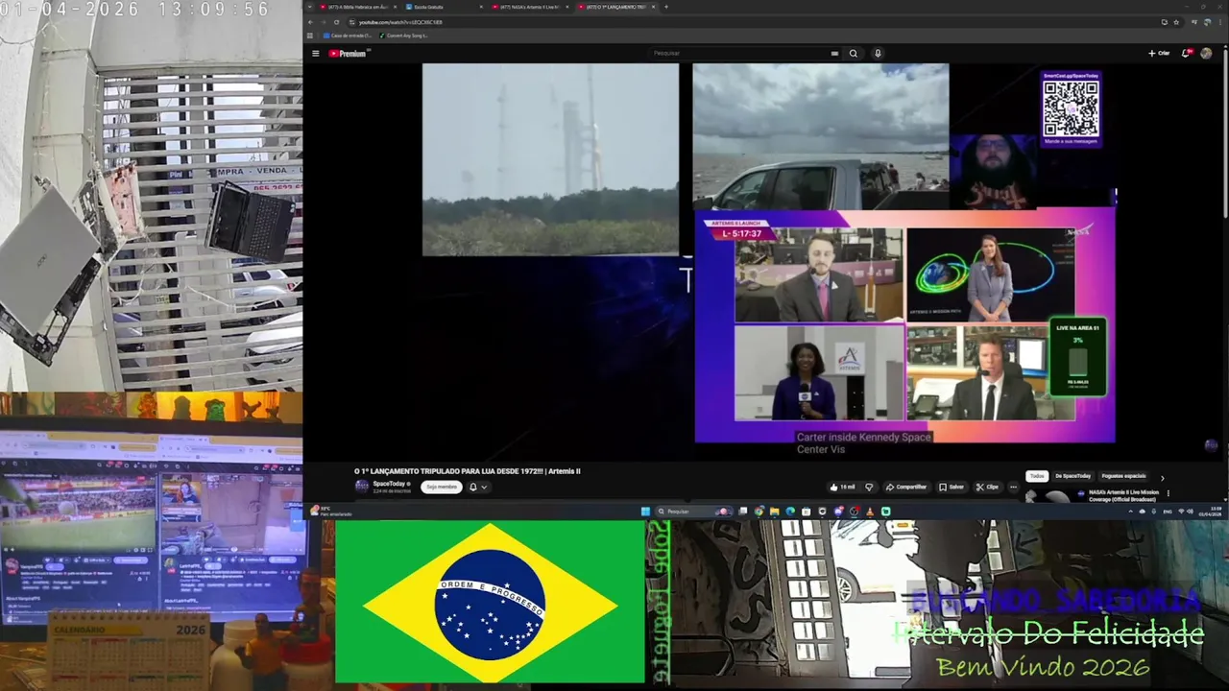The height and width of the screenshot is (691, 1229).
Task: Open YouTube notifications bell
Action: 1186,54
